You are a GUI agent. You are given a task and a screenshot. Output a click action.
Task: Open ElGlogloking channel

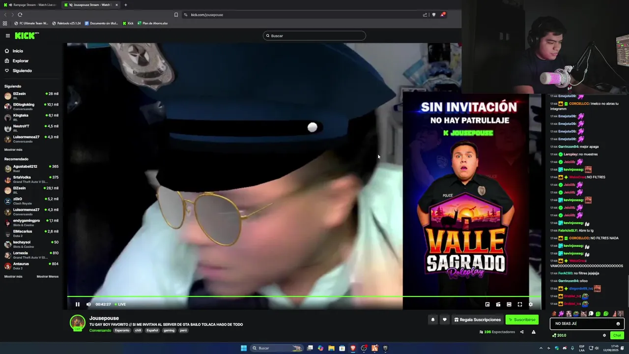[x=31, y=106]
